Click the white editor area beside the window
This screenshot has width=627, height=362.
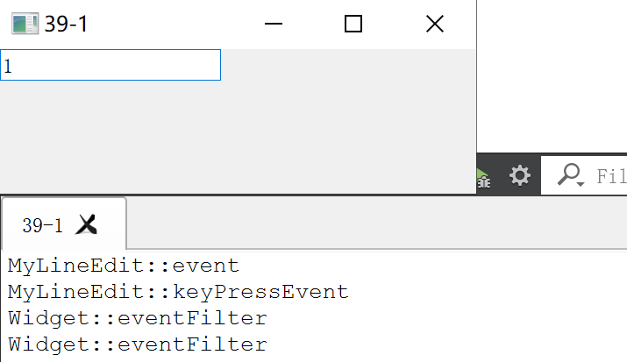tap(552, 76)
